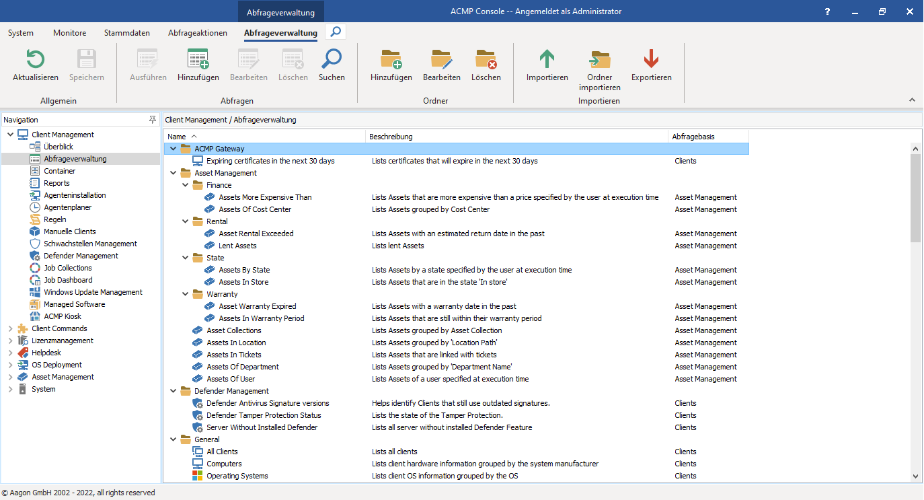Click the Ordner Bearbeiten folder icon

click(442, 59)
